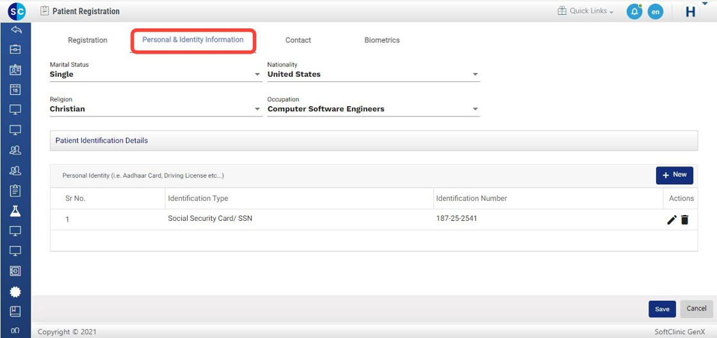
Task: Click the gift icon beside Quick Links
Action: point(562,10)
